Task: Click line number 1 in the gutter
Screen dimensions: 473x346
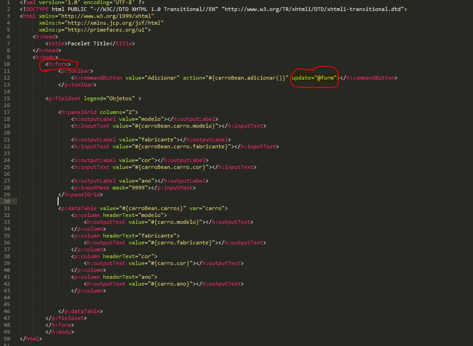Action: (8, 2)
